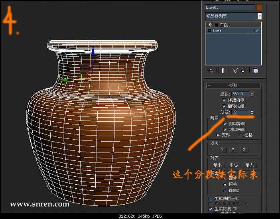Image resolution: width=280 pixels, height=219 pixels.
Task: Collapse the 参数 rollout header
Action: [x=233, y=85]
